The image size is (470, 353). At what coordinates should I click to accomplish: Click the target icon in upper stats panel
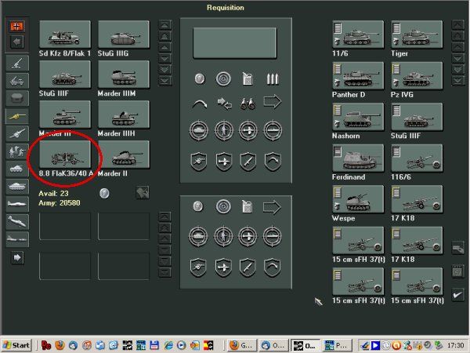(223, 78)
